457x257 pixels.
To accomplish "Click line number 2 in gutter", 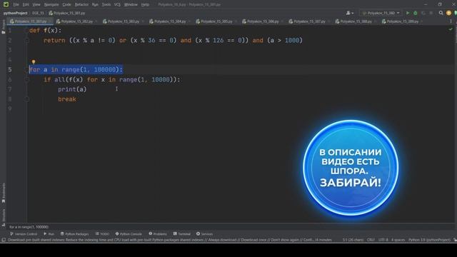I will click(x=10, y=41).
